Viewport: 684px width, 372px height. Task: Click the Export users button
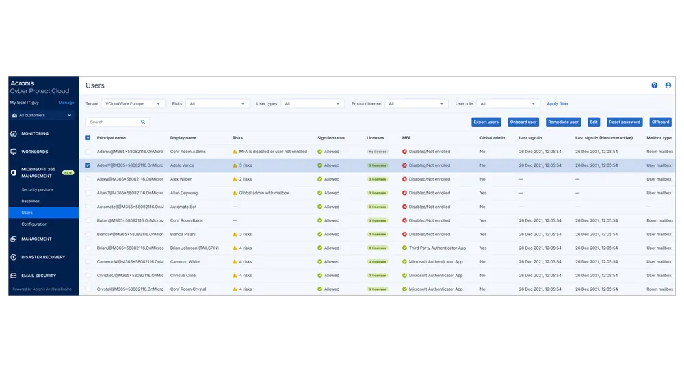tap(486, 122)
